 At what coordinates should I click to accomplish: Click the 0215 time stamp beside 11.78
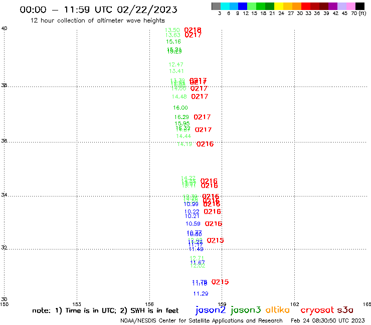click(220, 282)
